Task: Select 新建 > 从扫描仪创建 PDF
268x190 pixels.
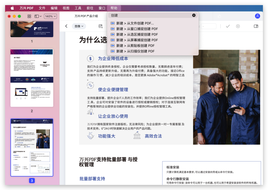Action: [135, 52]
